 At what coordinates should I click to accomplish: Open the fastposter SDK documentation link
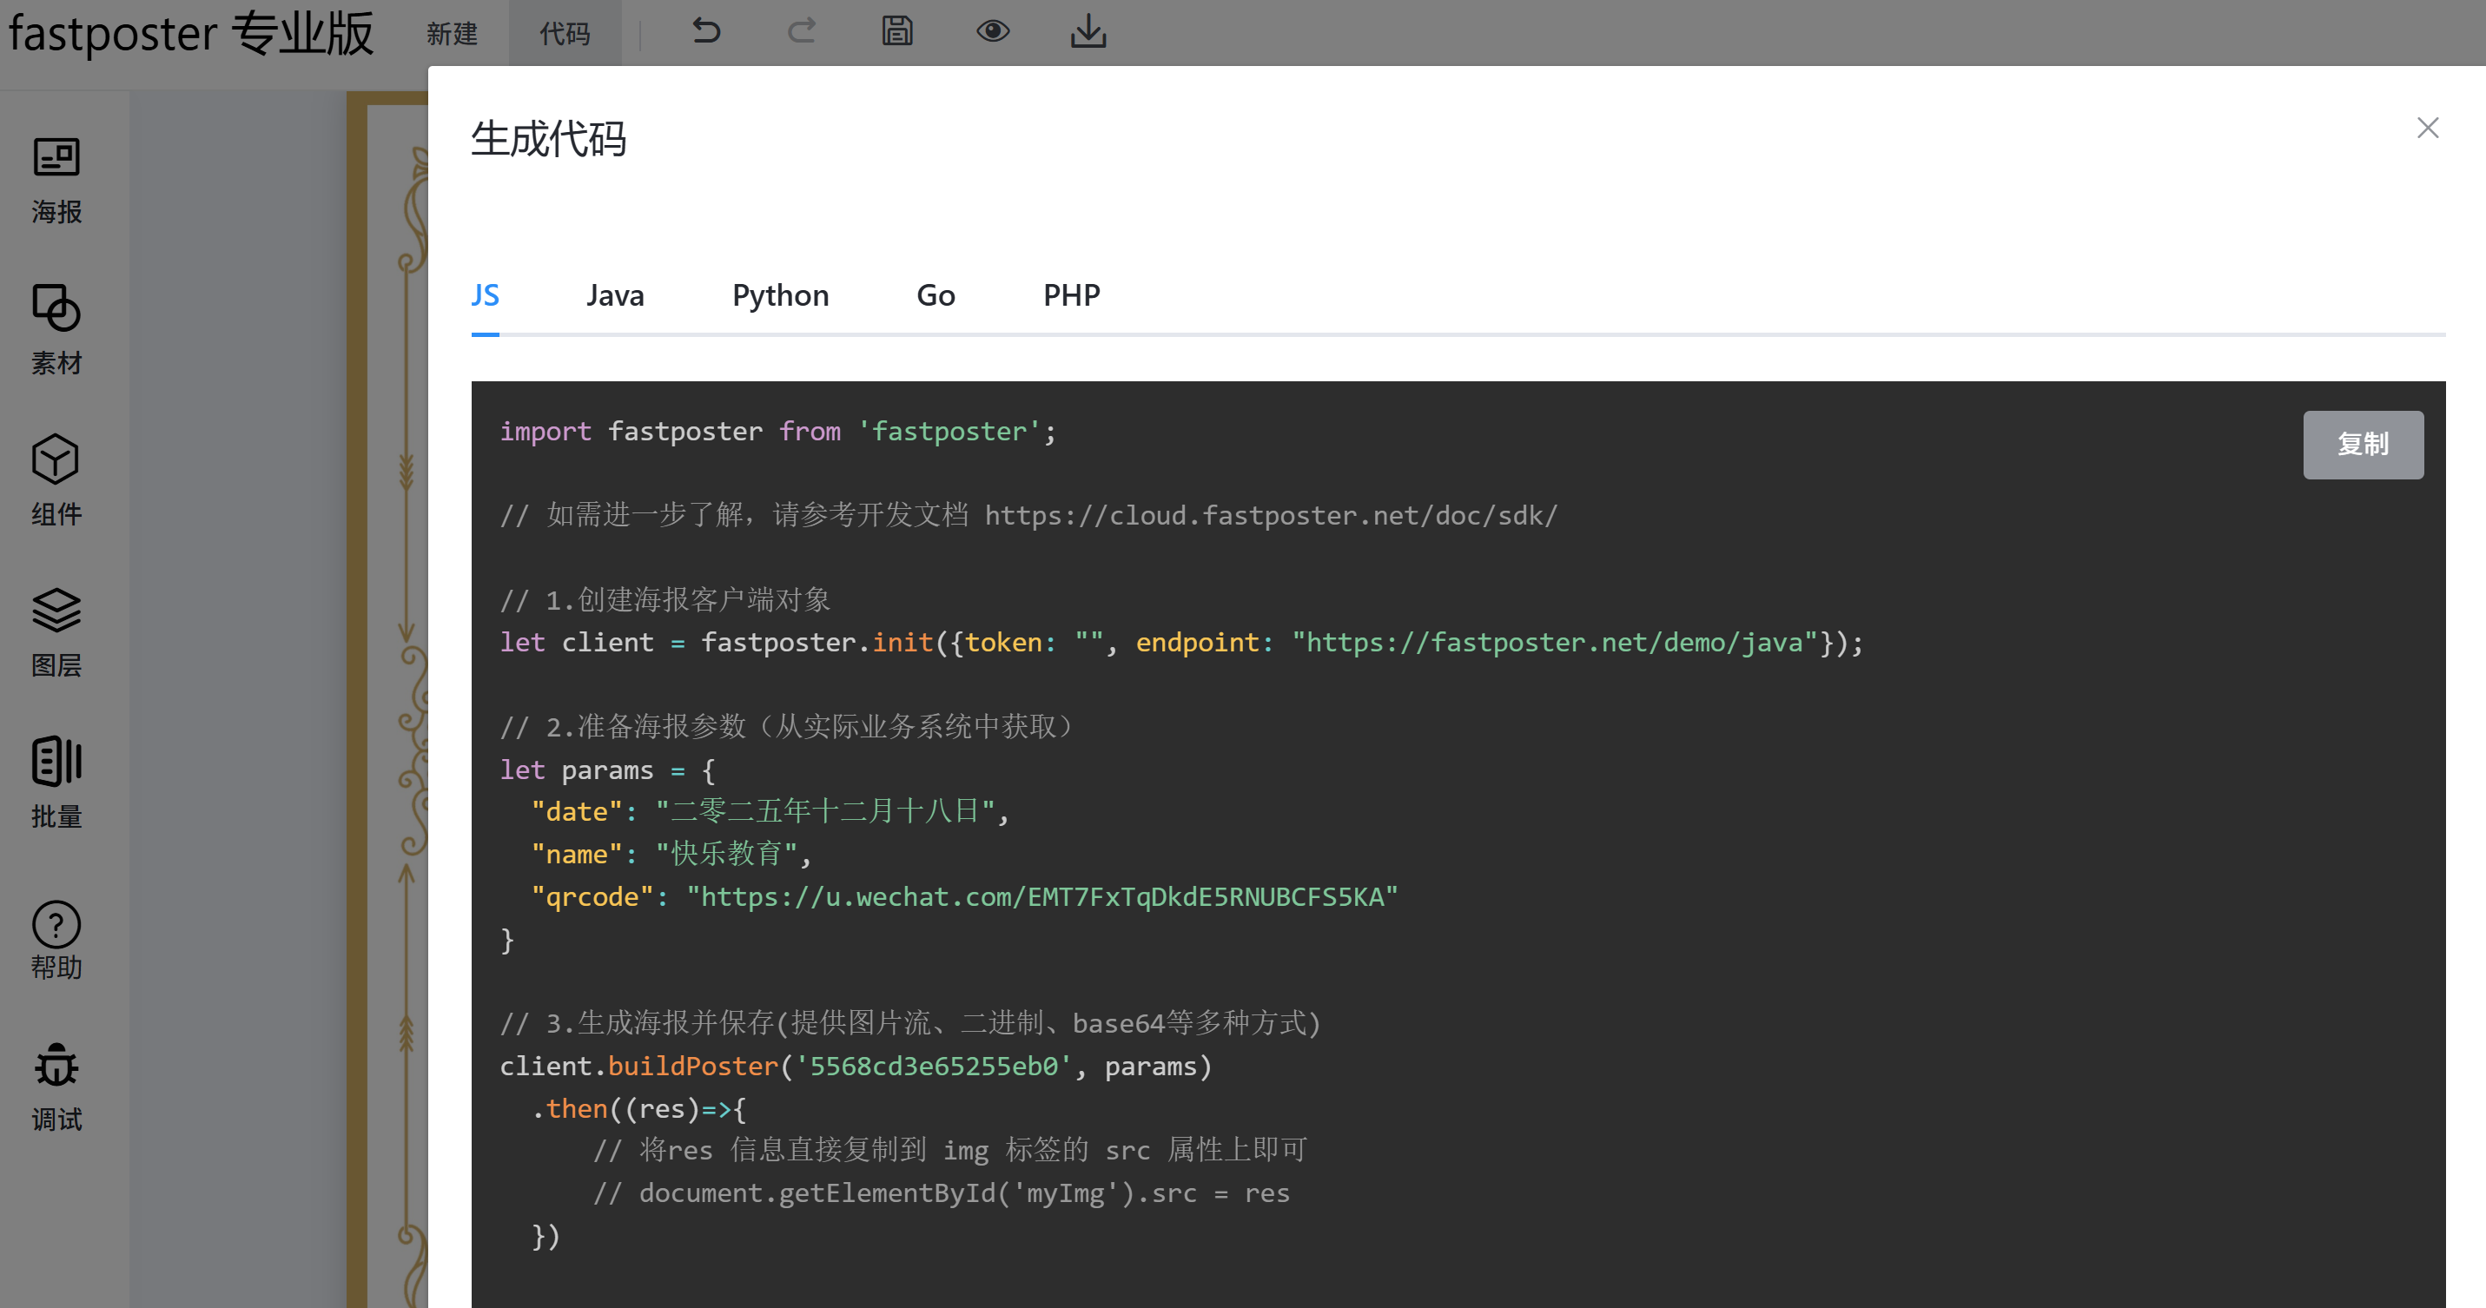pyautogui.click(x=1270, y=515)
